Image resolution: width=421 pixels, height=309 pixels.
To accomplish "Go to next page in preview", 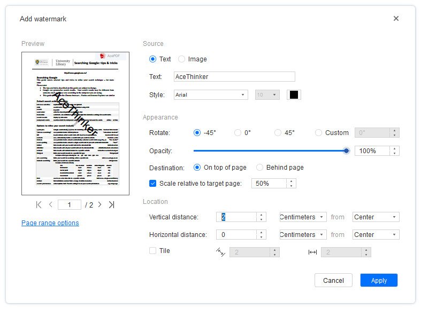I will 99,204.
